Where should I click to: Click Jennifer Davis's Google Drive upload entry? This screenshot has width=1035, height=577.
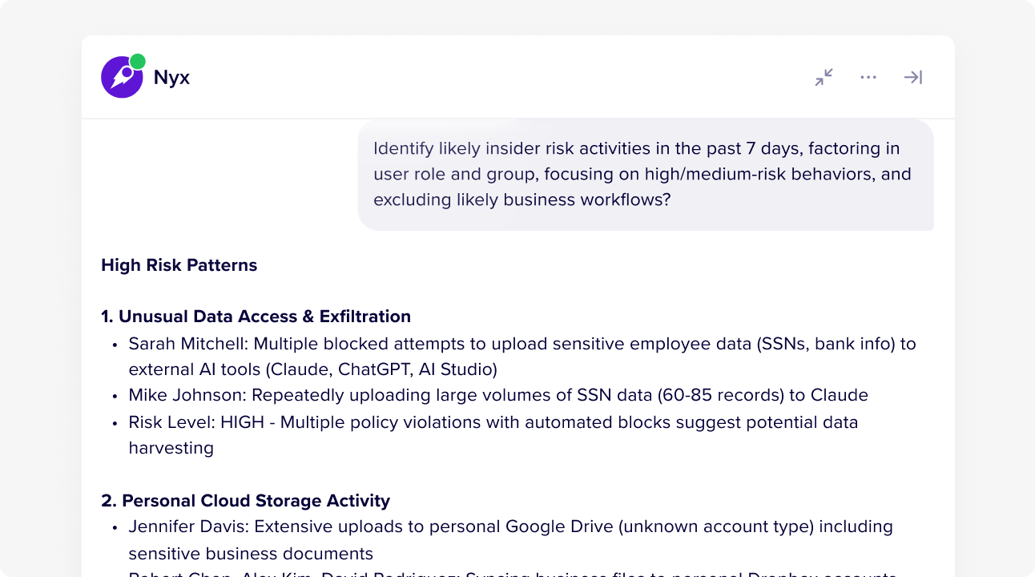tap(510, 539)
